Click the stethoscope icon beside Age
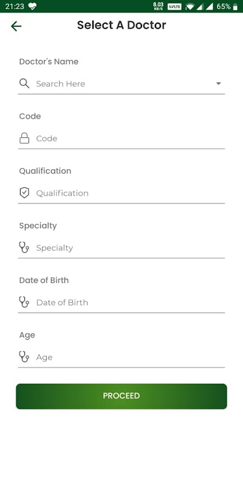 [x=24, y=357]
